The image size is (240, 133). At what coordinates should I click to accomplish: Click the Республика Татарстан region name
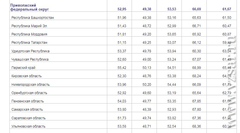29,43
